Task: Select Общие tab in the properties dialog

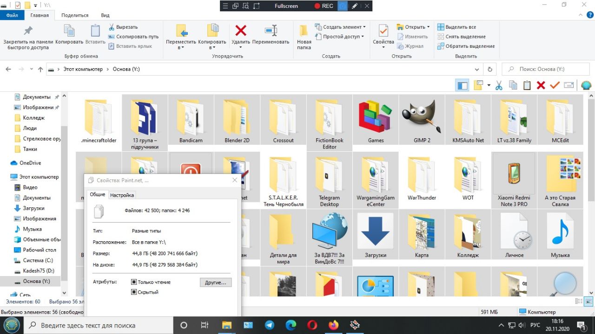Action: point(98,195)
